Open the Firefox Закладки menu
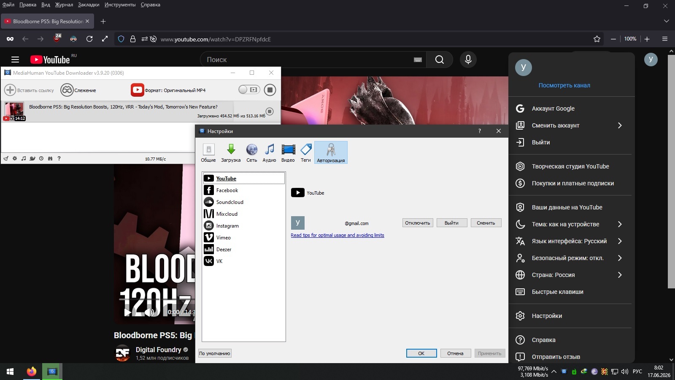Viewport: 675px width, 380px height. tap(89, 5)
